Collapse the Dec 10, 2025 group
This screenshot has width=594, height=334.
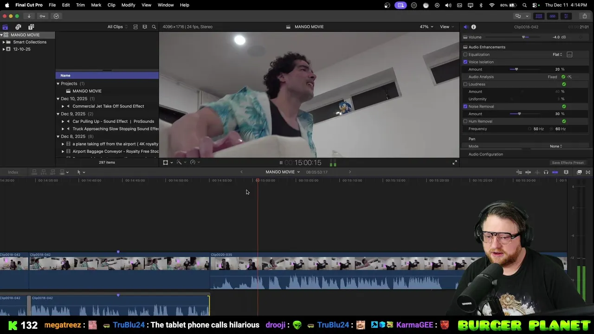(58, 99)
